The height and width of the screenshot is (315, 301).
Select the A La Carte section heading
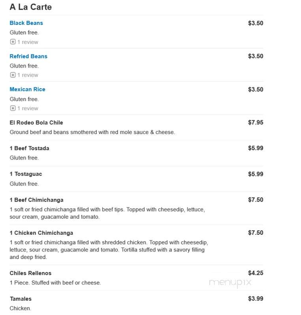tap(31, 7)
